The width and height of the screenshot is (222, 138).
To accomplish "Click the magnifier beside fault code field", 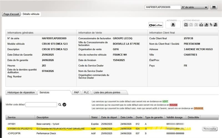I will [60, 105].
